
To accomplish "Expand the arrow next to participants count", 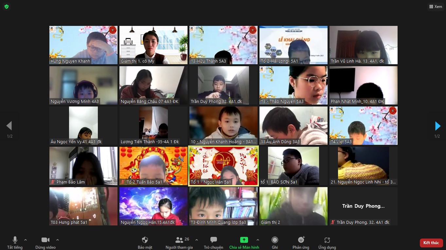I will click(196, 240).
